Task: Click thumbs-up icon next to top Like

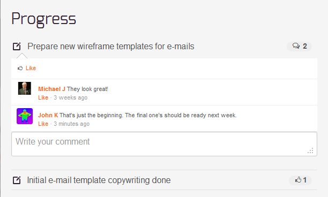Action: [20, 68]
